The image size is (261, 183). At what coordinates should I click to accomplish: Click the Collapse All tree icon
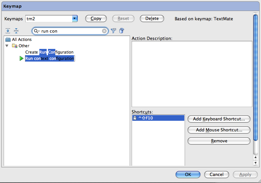pos(16,31)
